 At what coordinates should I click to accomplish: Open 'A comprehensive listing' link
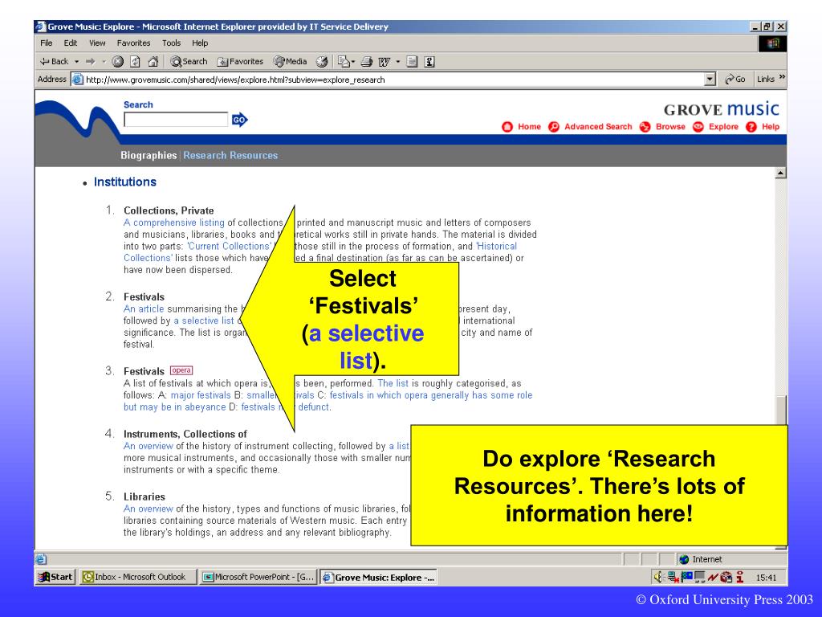click(174, 223)
